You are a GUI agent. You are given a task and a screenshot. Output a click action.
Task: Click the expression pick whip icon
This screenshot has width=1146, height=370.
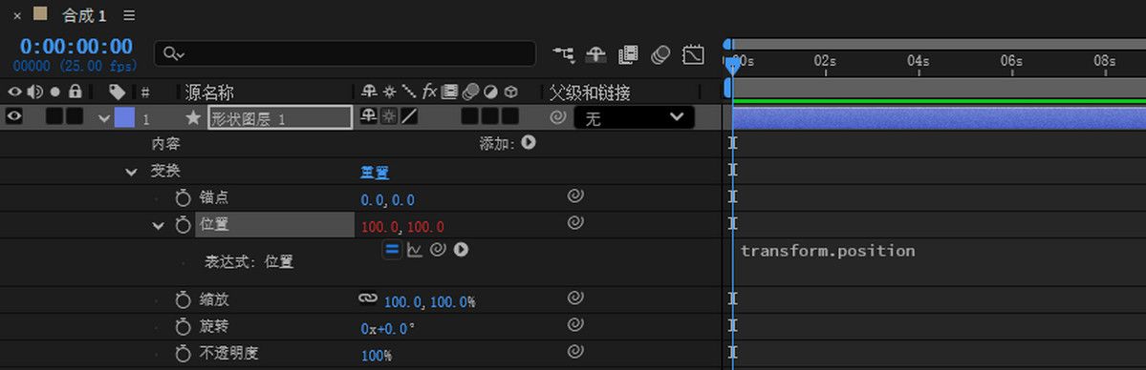(x=438, y=250)
